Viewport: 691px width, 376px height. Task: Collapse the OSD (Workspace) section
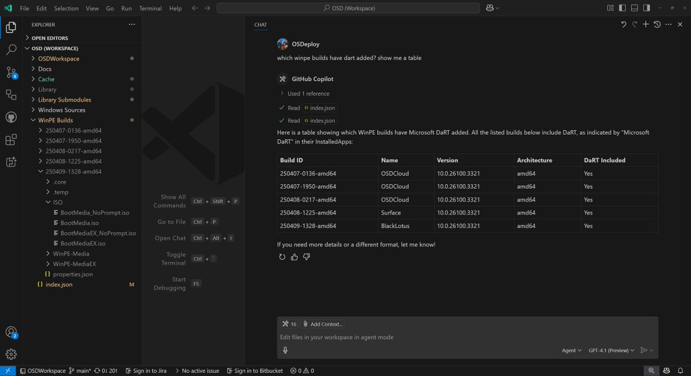coord(82,48)
